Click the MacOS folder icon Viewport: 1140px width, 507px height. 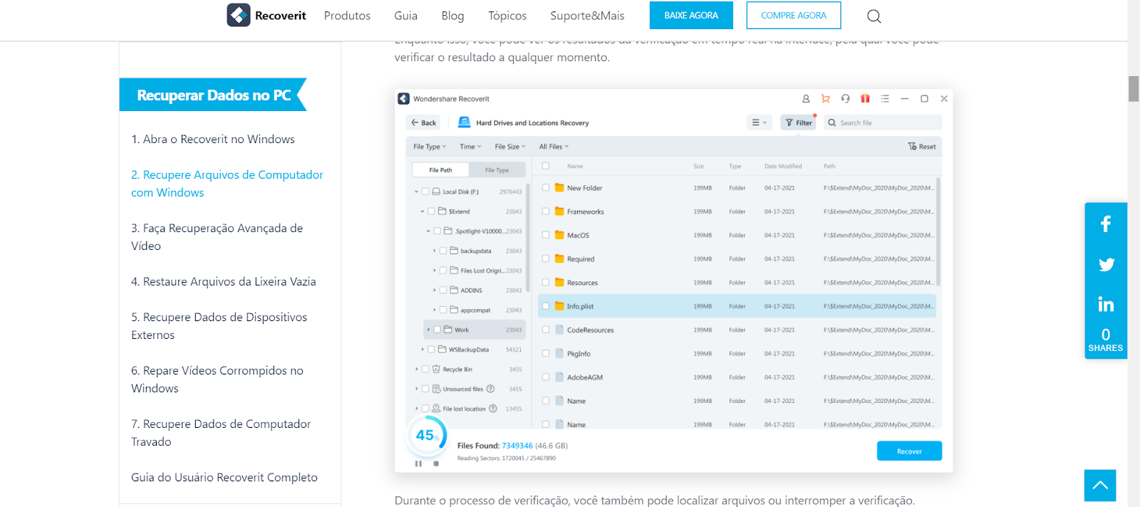pos(559,235)
